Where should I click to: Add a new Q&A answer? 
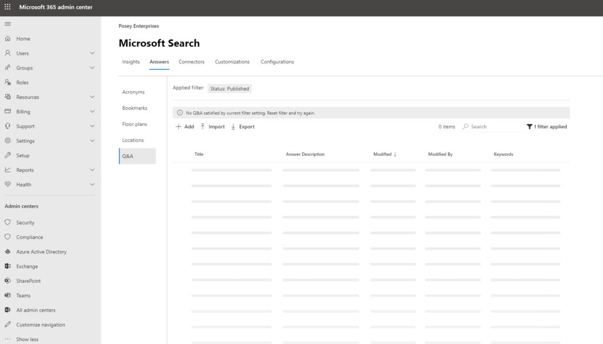point(185,126)
